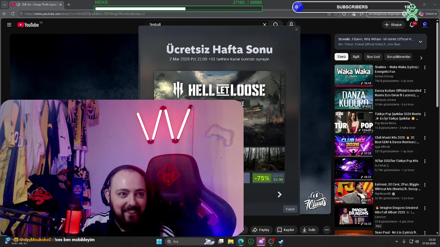440x247 pixels.
Task: Click the Sohbet et Copilot button
Action: click(x=428, y=14)
